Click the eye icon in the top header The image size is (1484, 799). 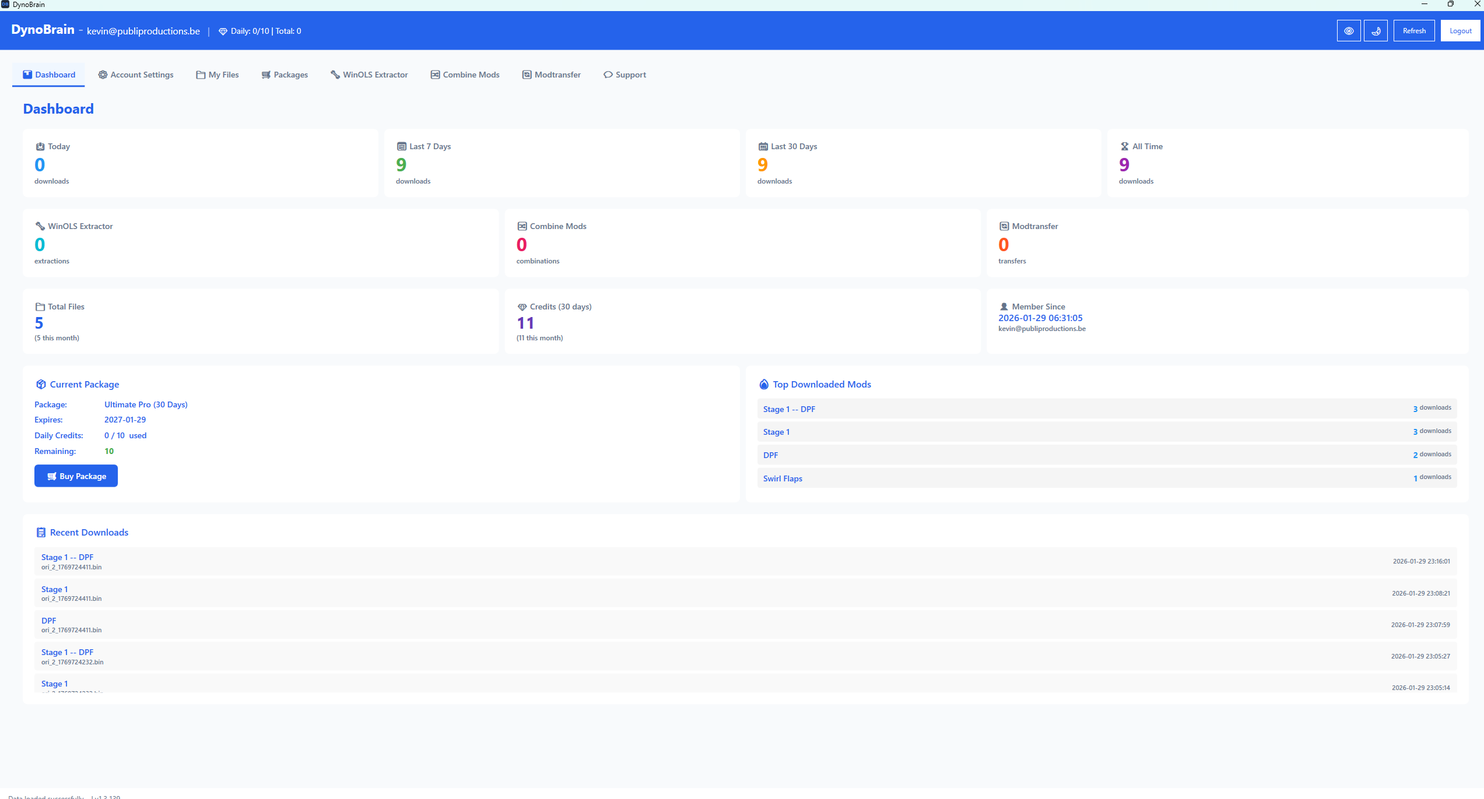(x=1348, y=30)
